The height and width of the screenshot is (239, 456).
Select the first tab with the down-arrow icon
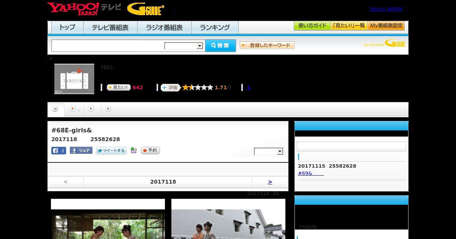pyautogui.click(x=56, y=109)
